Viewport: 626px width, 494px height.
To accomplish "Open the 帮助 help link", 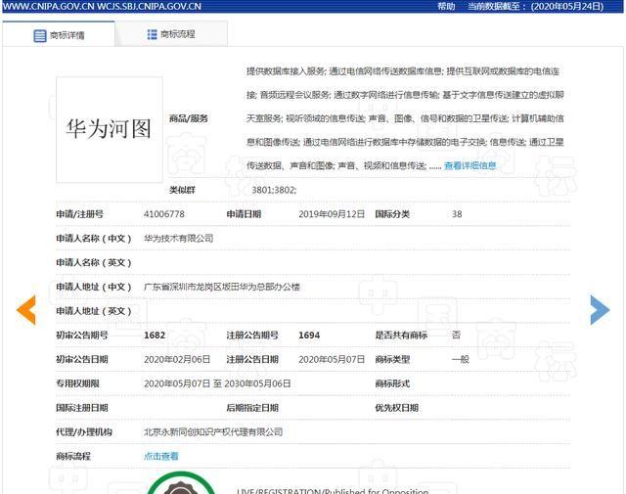I will pos(446,7).
